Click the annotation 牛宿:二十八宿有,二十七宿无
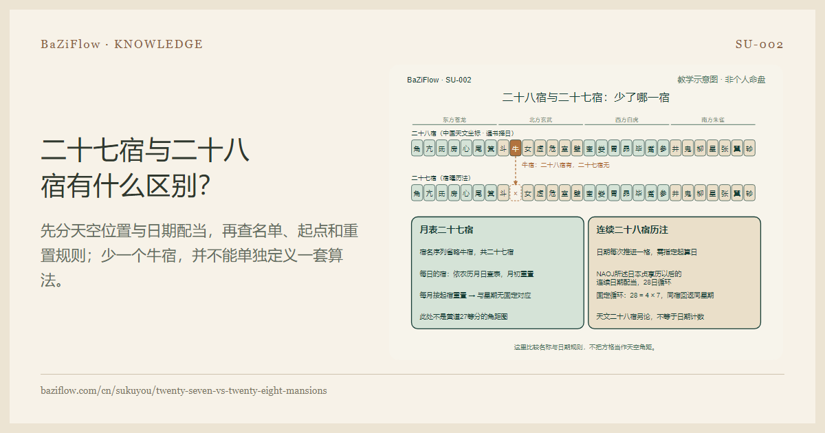The height and width of the screenshot is (433, 825). (565, 165)
